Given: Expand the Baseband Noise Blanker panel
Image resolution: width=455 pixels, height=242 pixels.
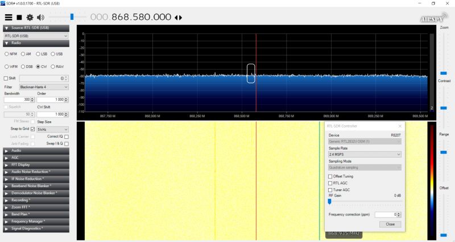Looking at the screenshot, I should [x=36, y=186].
